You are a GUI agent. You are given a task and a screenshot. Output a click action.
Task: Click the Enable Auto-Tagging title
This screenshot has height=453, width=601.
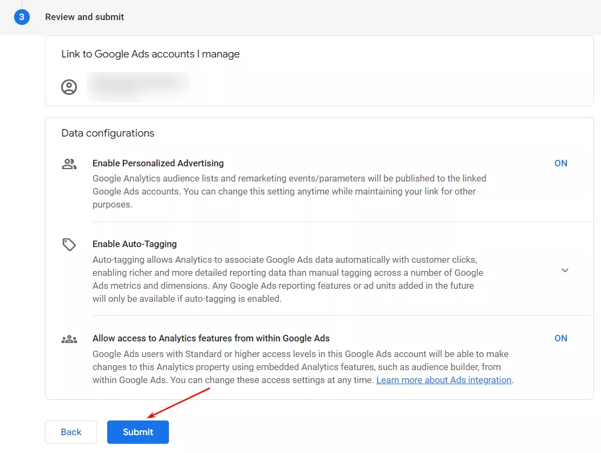(x=135, y=244)
